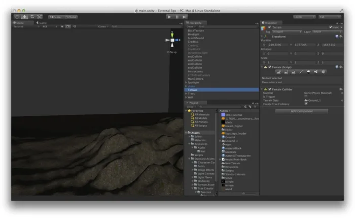Open the scene Gizmos dropdown
The width and height of the screenshot is (355, 219).
(103, 26)
